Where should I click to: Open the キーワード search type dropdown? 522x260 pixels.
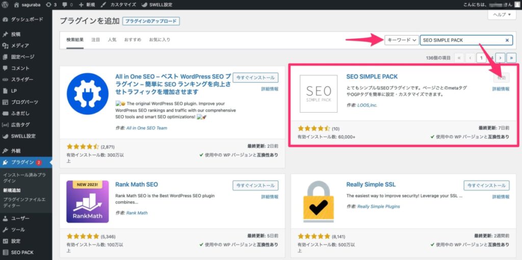tap(402, 40)
